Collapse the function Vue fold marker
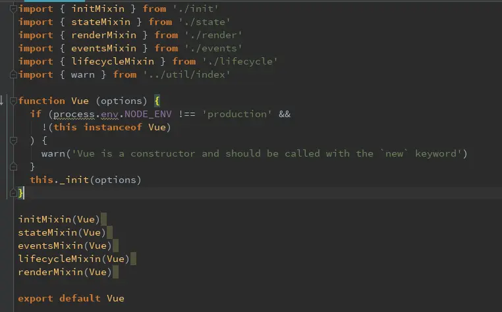Viewport: 502px width, 312px height. pyautogui.click(x=13, y=101)
